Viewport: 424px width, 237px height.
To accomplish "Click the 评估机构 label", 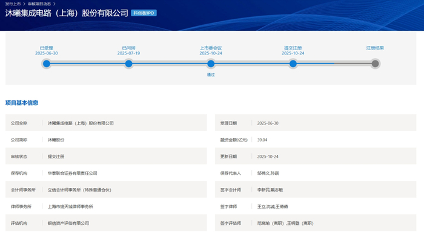I will 19,224.
